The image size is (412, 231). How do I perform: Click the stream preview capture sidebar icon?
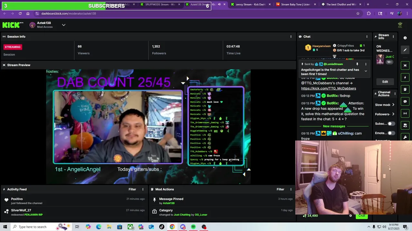tap(405, 65)
